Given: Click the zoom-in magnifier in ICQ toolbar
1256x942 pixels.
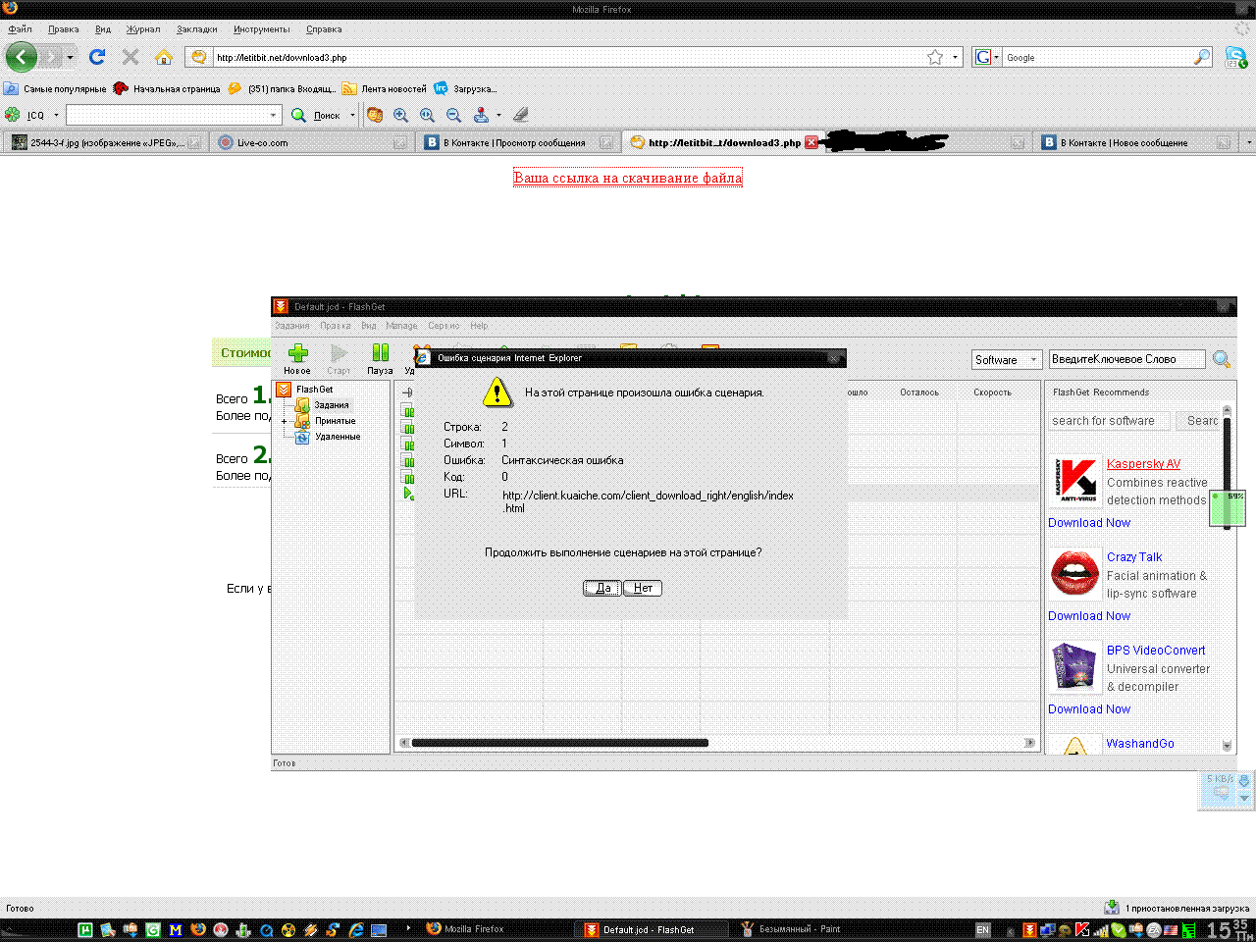Looking at the screenshot, I should [x=401, y=115].
